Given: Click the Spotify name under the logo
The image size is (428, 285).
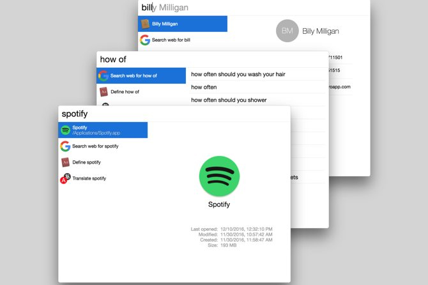Looking at the screenshot, I should [x=219, y=204].
